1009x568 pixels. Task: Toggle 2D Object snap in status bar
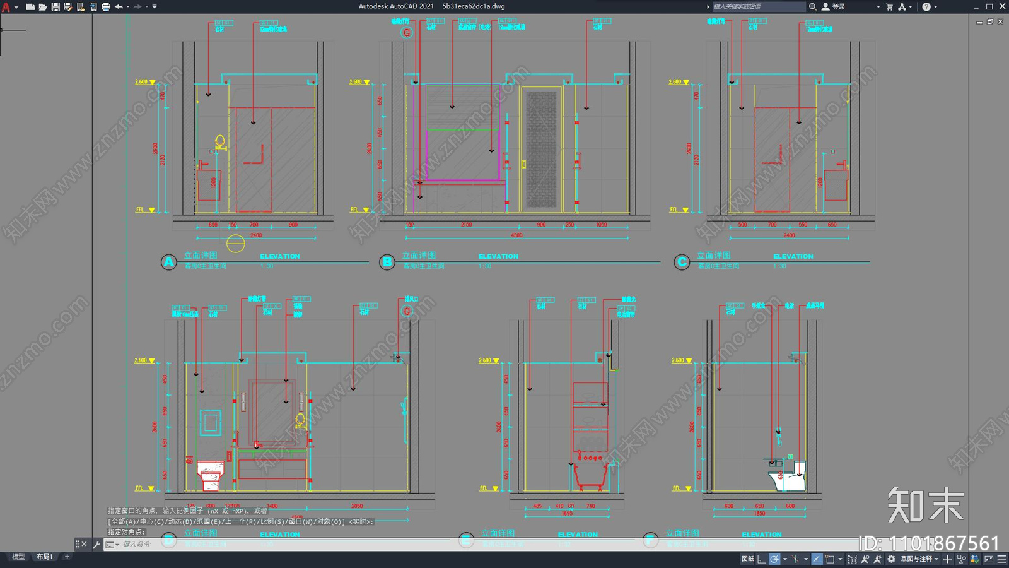[830, 559]
